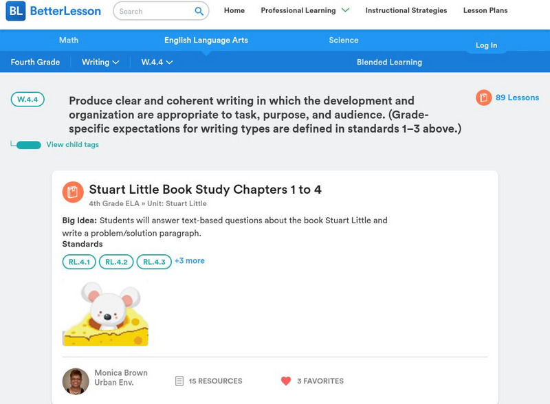Switch to the Science tab
Image resolution: width=550 pixels, height=404 pixels.
[343, 41]
